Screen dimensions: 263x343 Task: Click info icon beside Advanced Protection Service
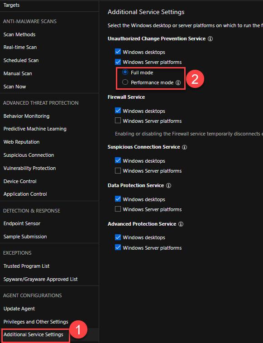181,224
